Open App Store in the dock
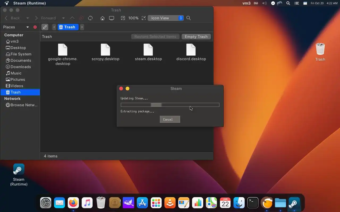The height and width of the screenshot is (212, 340). coord(142,203)
